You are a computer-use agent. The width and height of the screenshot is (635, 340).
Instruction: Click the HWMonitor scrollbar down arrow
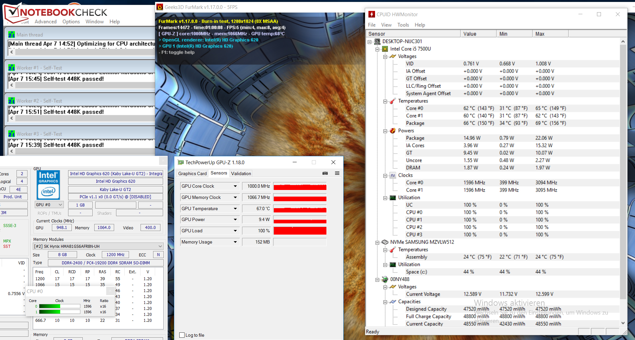[x=623, y=323]
